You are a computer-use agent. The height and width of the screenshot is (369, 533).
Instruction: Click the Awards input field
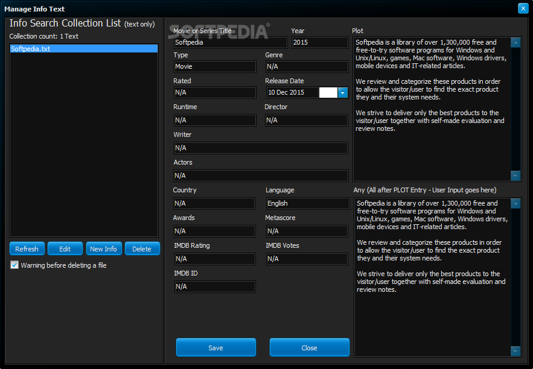tap(214, 231)
